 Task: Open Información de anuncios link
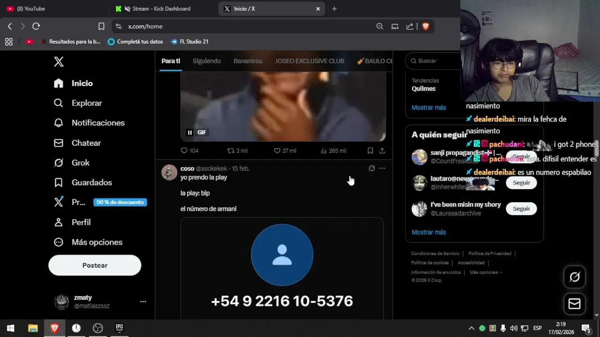(x=436, y=272)
